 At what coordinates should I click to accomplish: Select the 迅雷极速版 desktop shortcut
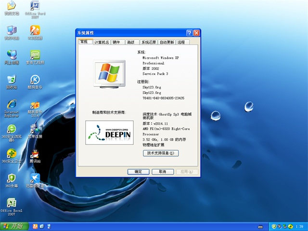tap(35, 179)
